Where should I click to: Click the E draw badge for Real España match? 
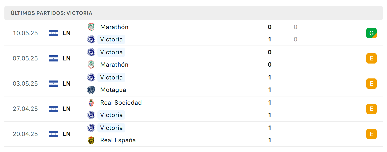(x=371, y=134)
